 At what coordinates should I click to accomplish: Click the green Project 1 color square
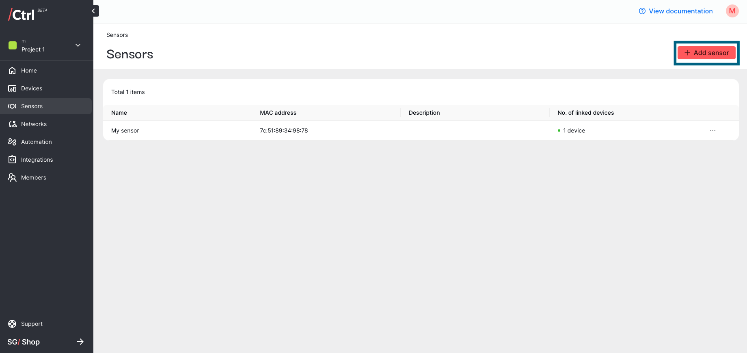[x=13, y=45]
